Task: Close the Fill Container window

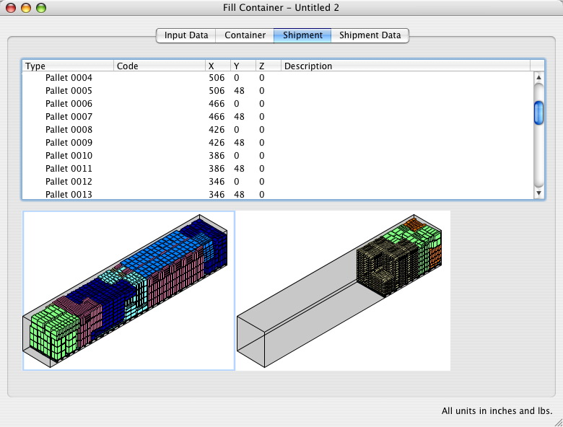Action: point(11,7)
